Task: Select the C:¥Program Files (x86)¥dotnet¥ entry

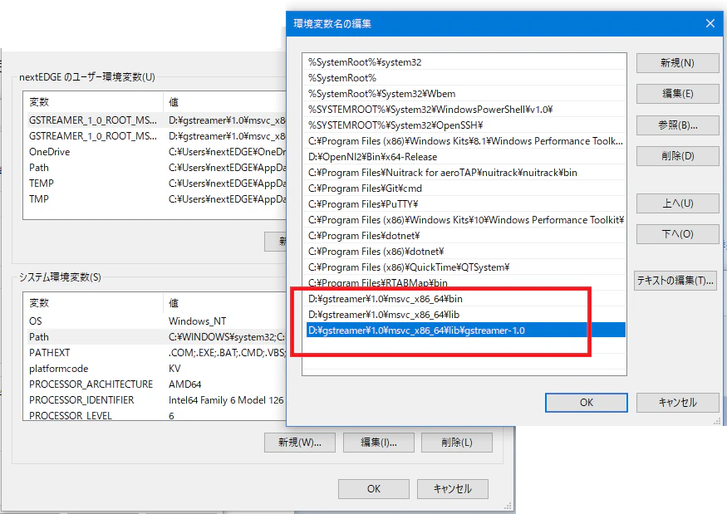Action: point(464,252)
